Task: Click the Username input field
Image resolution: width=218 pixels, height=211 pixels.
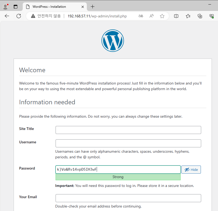Action: [x=128, y=143]
